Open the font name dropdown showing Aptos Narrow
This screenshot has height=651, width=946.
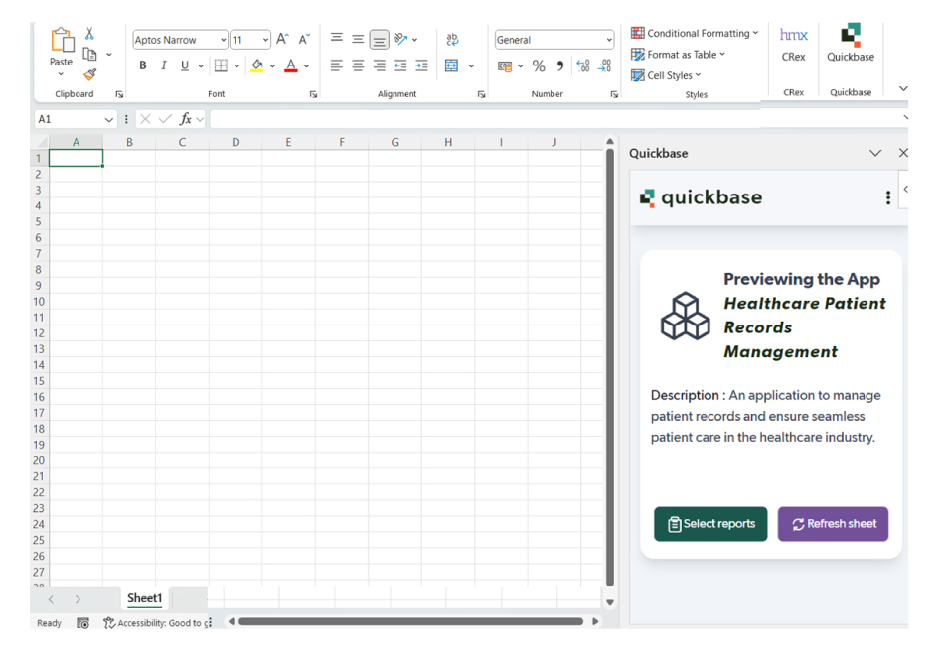[223, 41]
